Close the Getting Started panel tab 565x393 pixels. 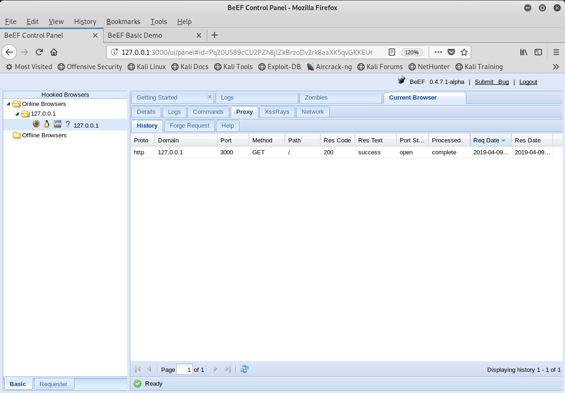click(x=210, y=97)
